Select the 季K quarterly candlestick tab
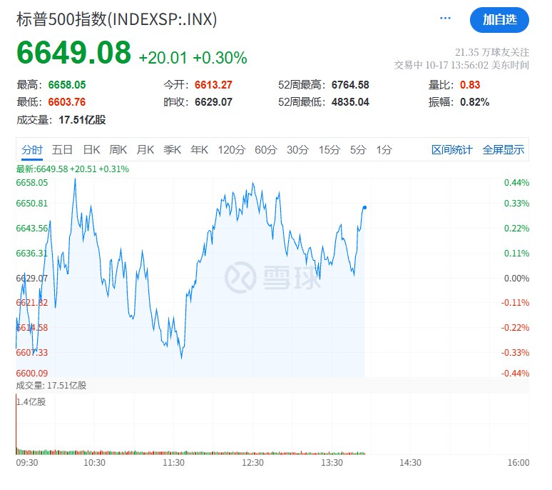This screenshot has width=552, height=490. coord(173,149)
